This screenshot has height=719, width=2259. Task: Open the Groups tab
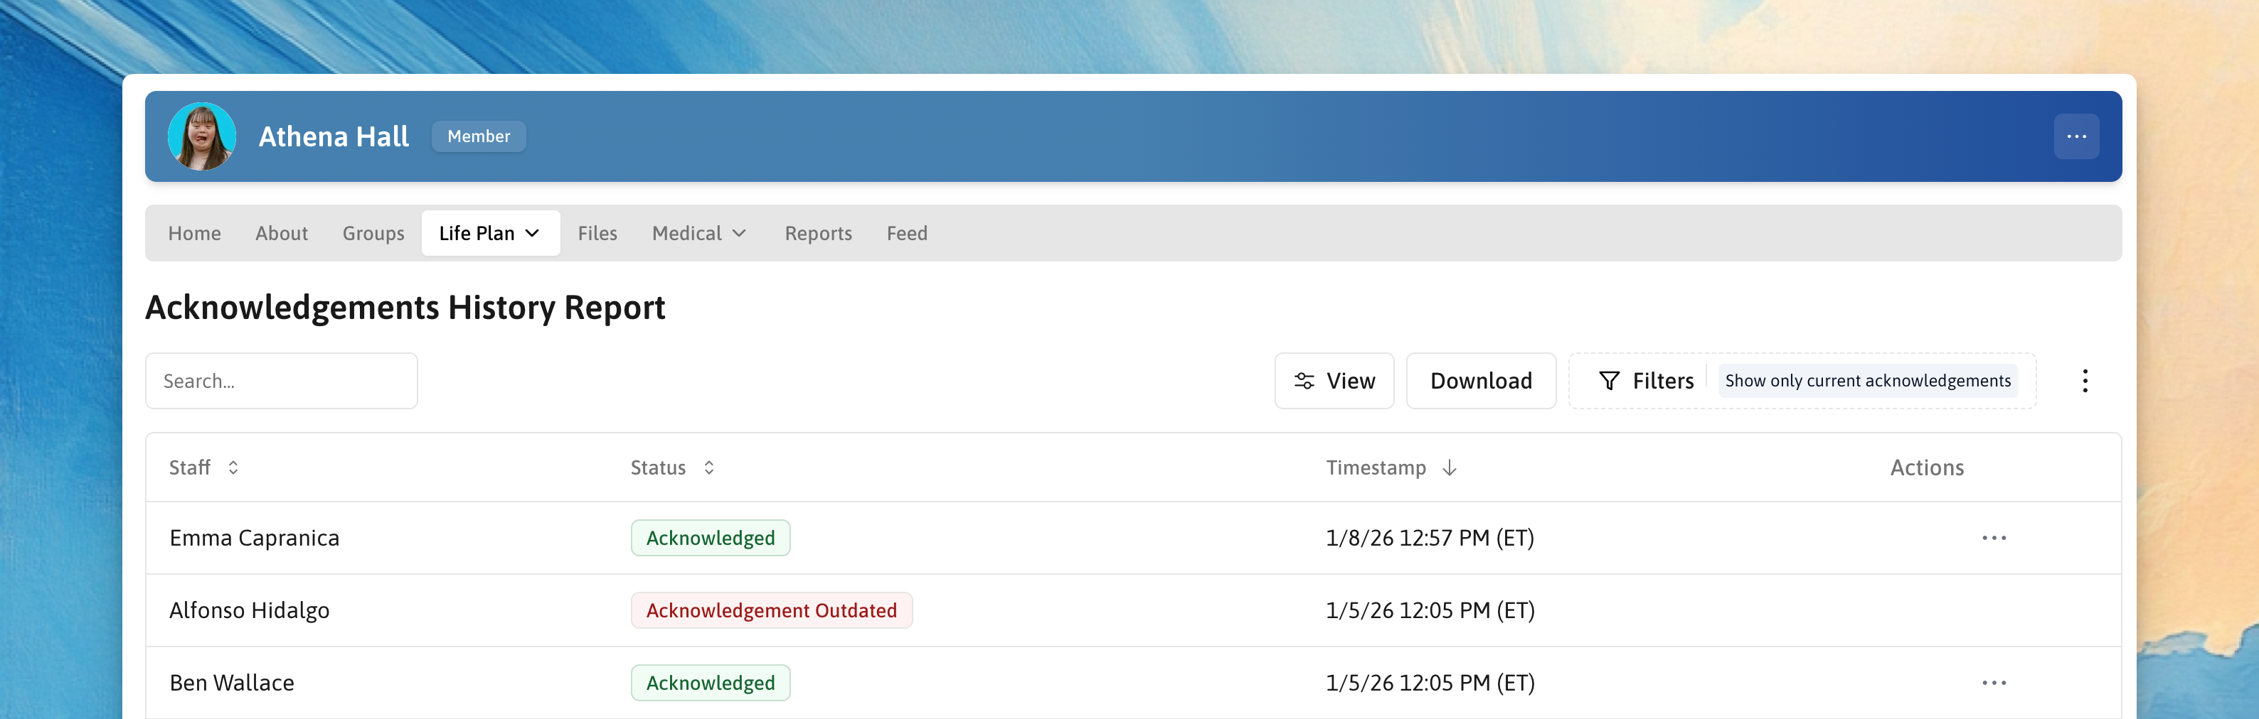pos(373,233)
